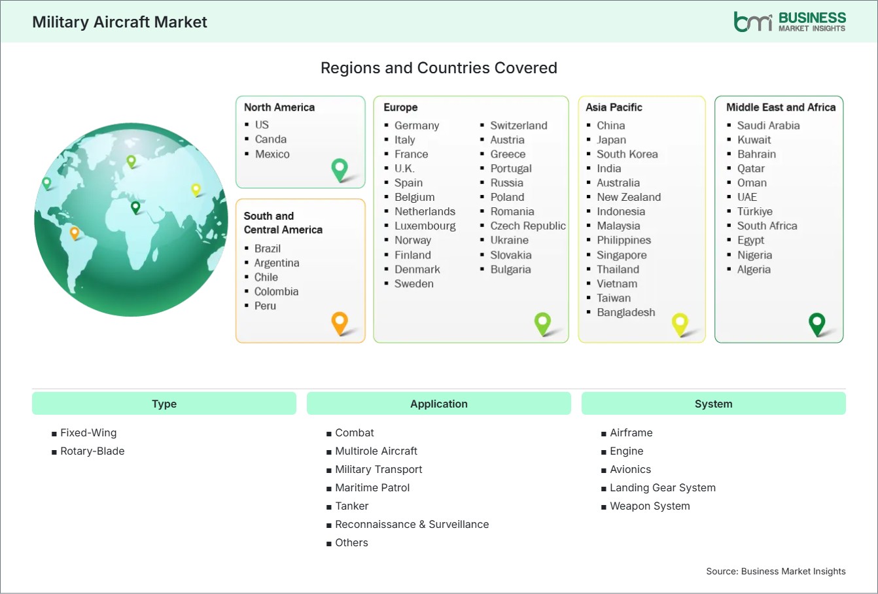
Task: Select the System segment header
Action: pyautogui.click(x=714, y=404)
